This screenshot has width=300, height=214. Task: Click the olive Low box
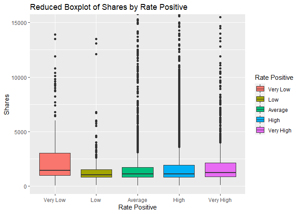(x=96, y=173)
